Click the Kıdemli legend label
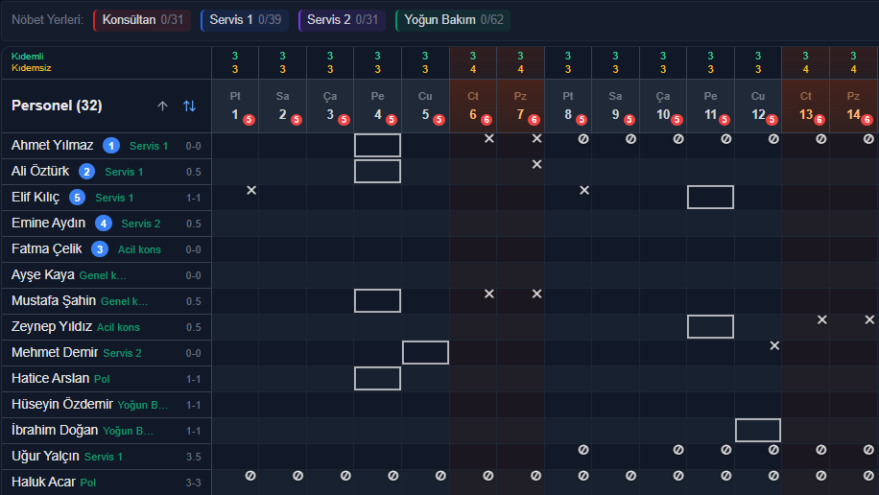Screen dimensions: 879x495 tap(28, 56)
